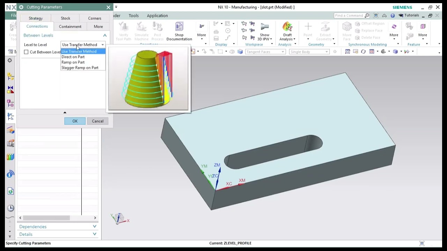Screen dimensions: 447x251
Task: Open HD3D Tools info icon
Action: [10, 174]
